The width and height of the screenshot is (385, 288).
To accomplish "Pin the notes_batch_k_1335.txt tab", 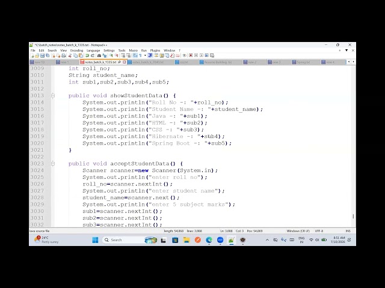I will click(x=119, y=62).
